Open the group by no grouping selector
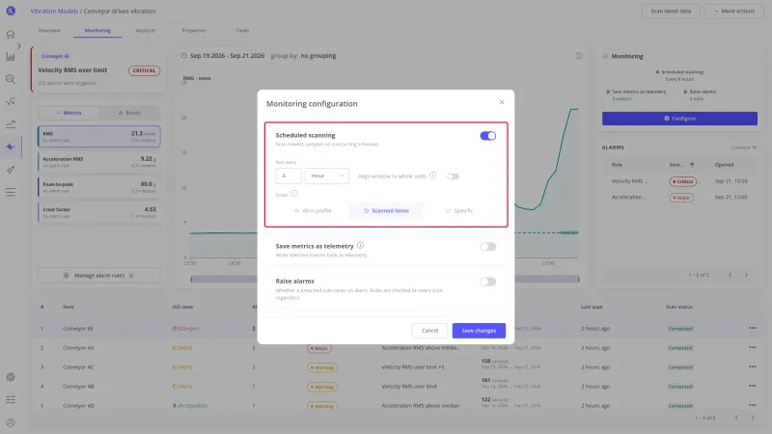This screenshot has height=434, width=772. click(x=318, y=56)
